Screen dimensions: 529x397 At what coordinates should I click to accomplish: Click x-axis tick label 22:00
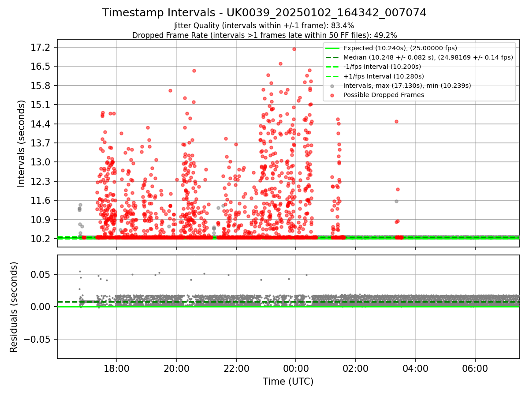[236, 368]
